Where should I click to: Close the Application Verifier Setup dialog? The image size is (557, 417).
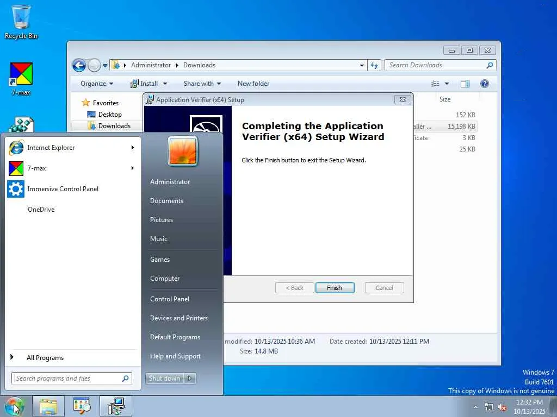(x=403, y=100)
